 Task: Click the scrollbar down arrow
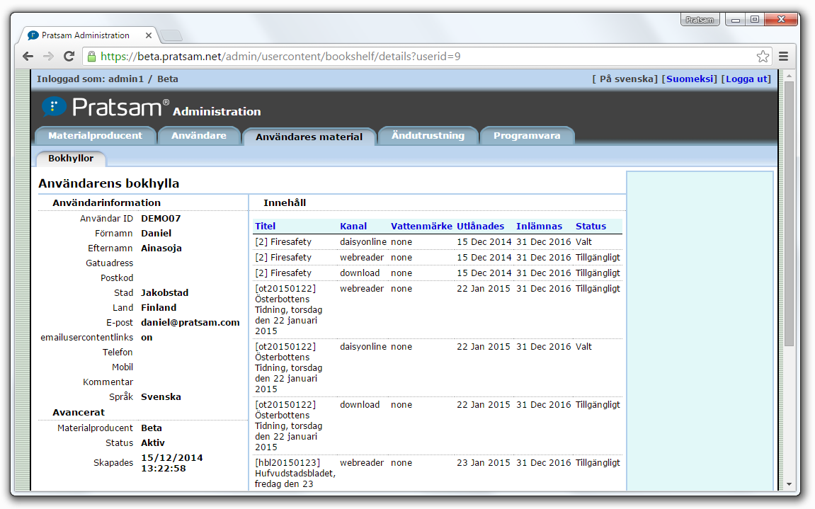pyautogui.click(x=788, y=484)
